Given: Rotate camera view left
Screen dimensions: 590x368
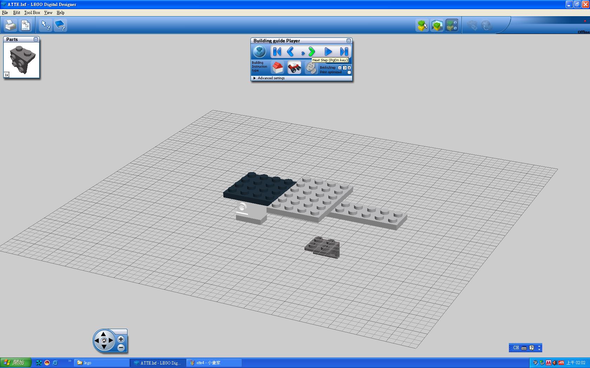Looking at the screenshot, I should pos(97,340).
